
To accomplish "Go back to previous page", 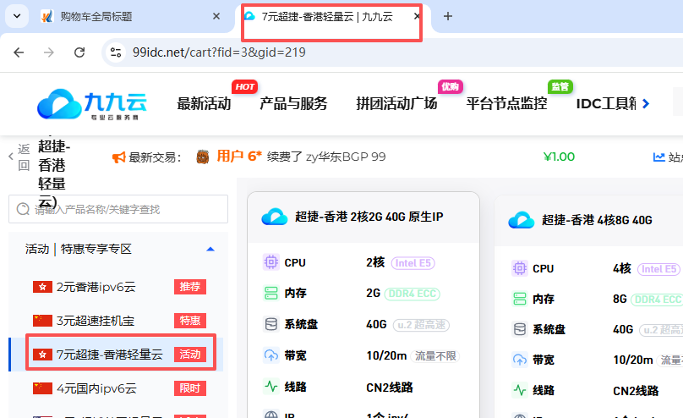I will pyautogui.click(x=19, y=52).
